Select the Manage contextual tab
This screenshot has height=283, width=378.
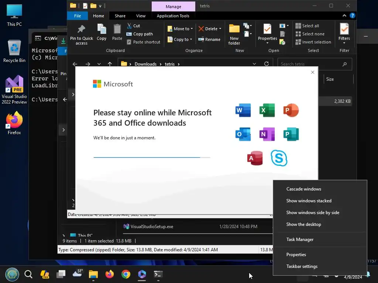point(173,7)
